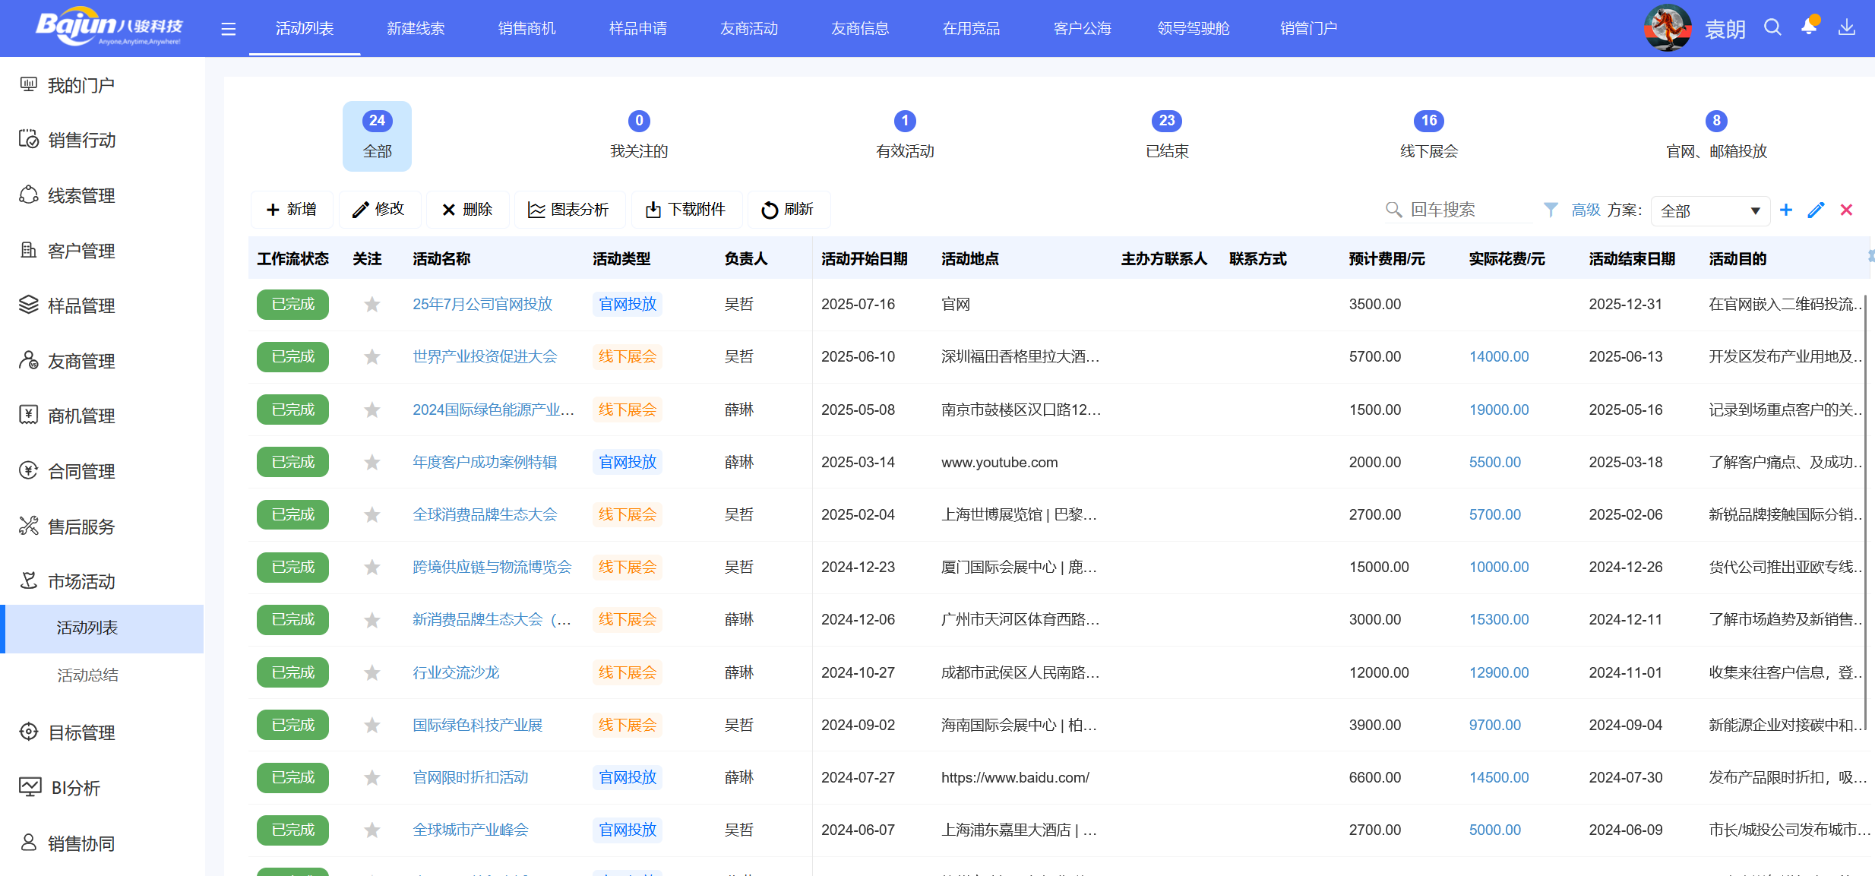This screenshot has width=1875, height=876.
Task: Expand the 市场活动 sidebar menu
Action: 81,582
